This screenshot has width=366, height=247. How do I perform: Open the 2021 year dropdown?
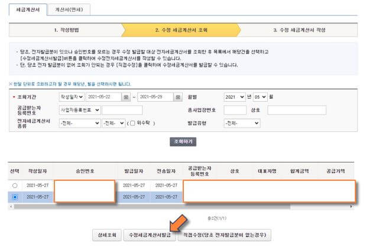pos(234,97)
